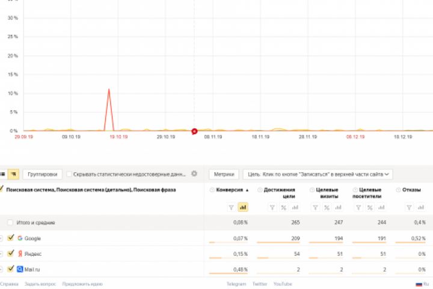
Task: Click filter icon under Конверсия column
Action: tap(231, 207)
